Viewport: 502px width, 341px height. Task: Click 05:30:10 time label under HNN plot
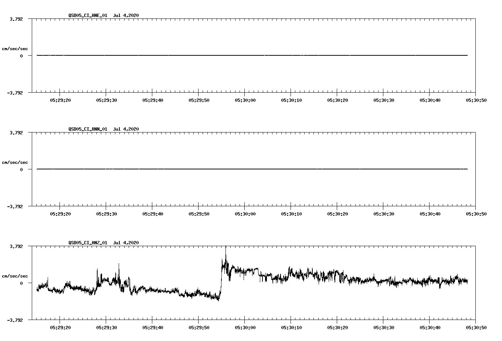point(292,214)
